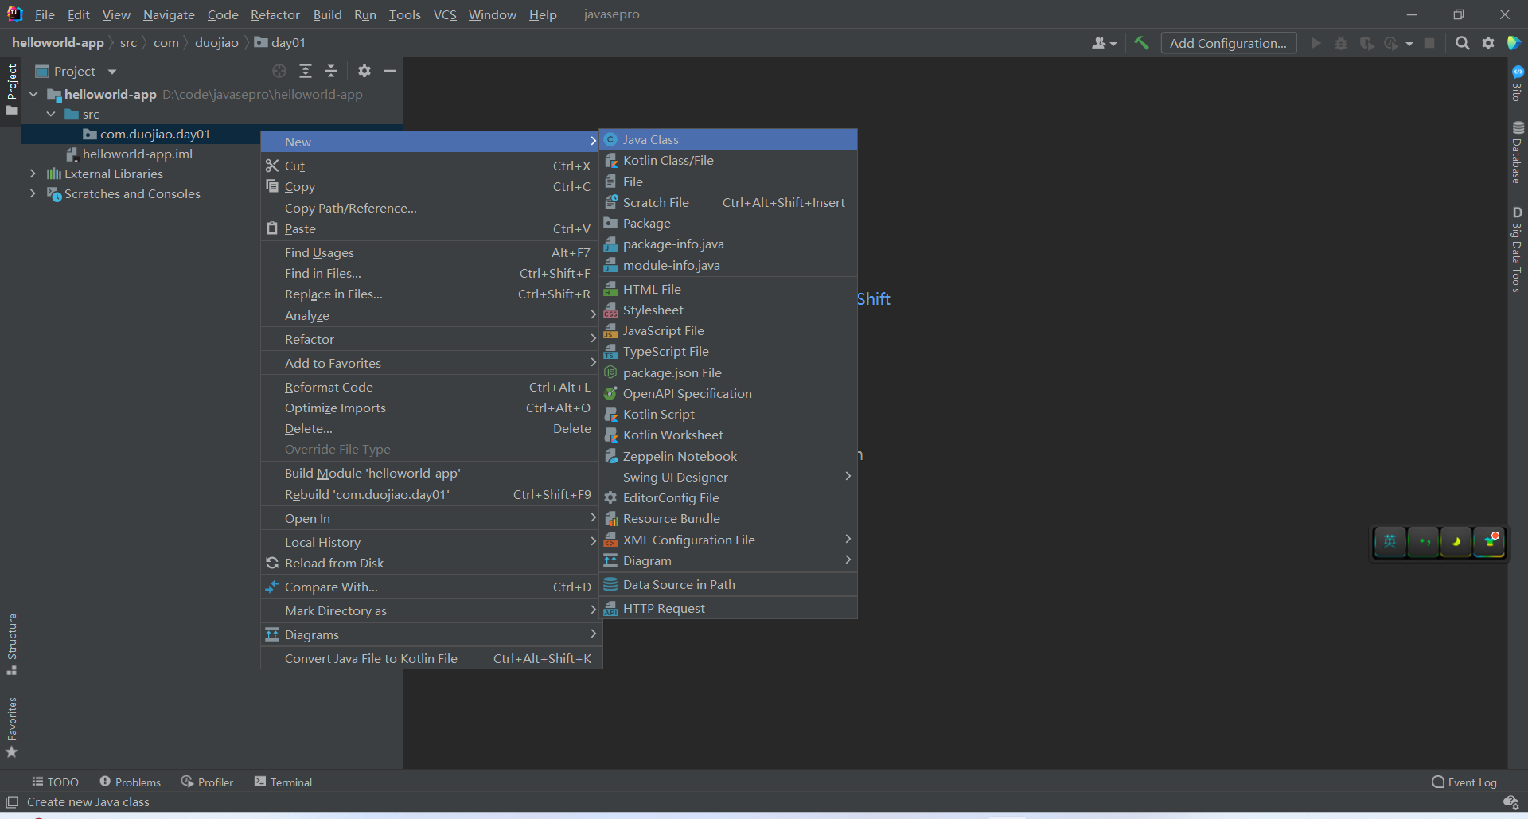Expand the Refactor submenu in context menu
The height and width of the screenshot is (819, 1528).
431,340
